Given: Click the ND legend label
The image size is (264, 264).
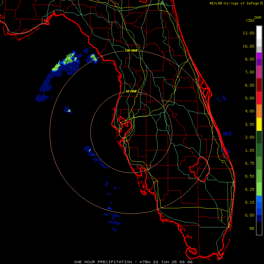Looking at the screenshot, I should (252, 229).
